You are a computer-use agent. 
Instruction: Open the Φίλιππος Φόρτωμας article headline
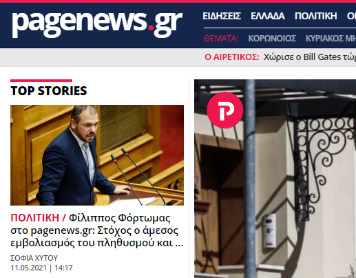click(97, 230)
